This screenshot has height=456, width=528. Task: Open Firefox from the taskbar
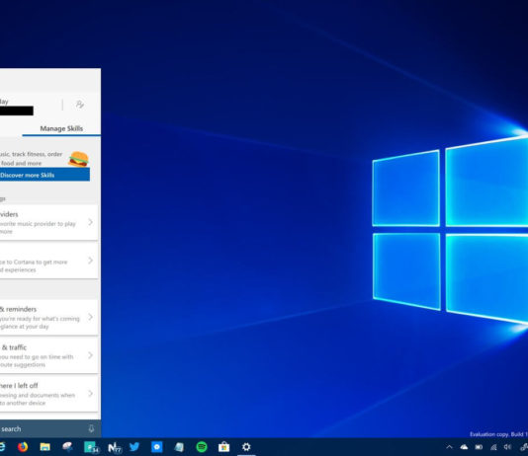(23, 446)
